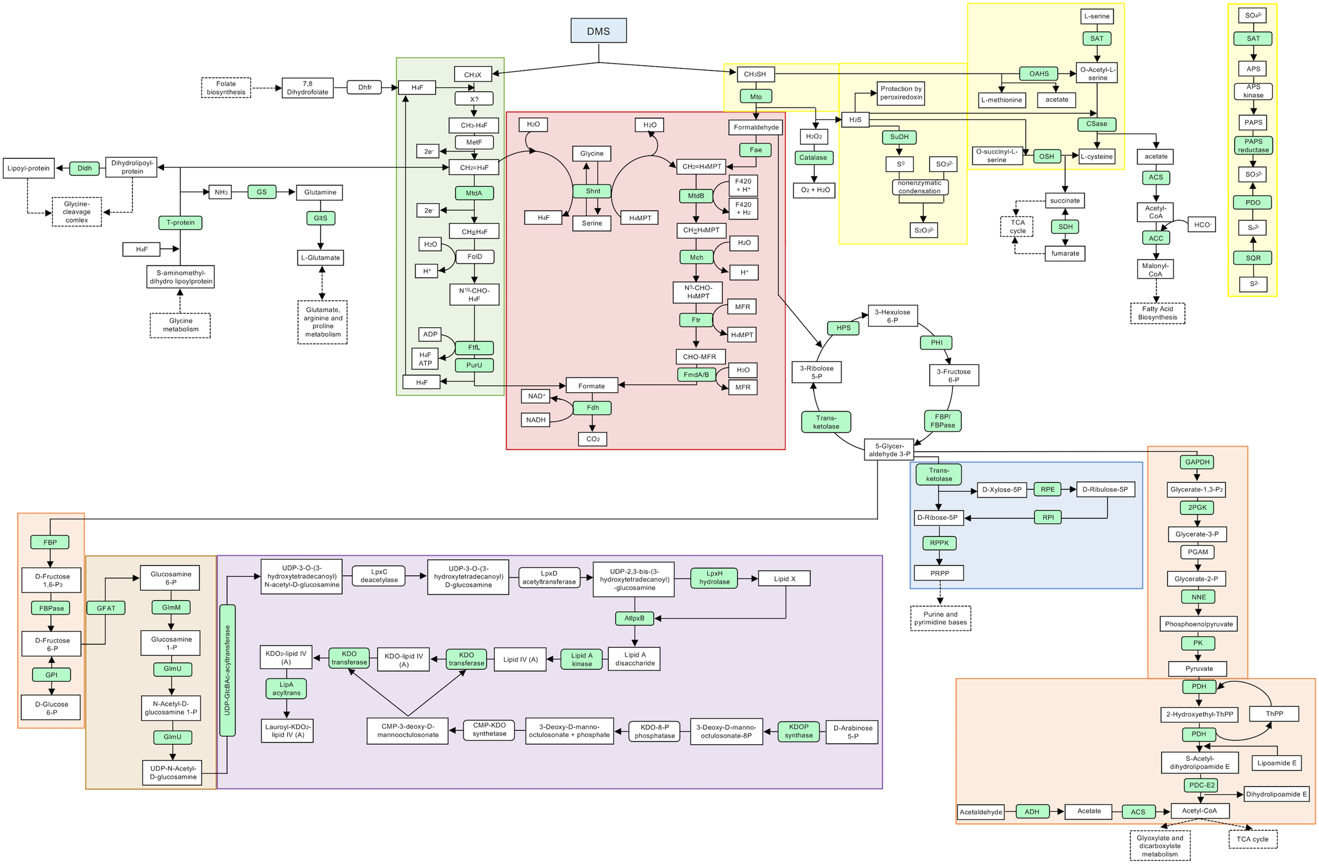Click the Lipid X box

(x=784, y=579)
